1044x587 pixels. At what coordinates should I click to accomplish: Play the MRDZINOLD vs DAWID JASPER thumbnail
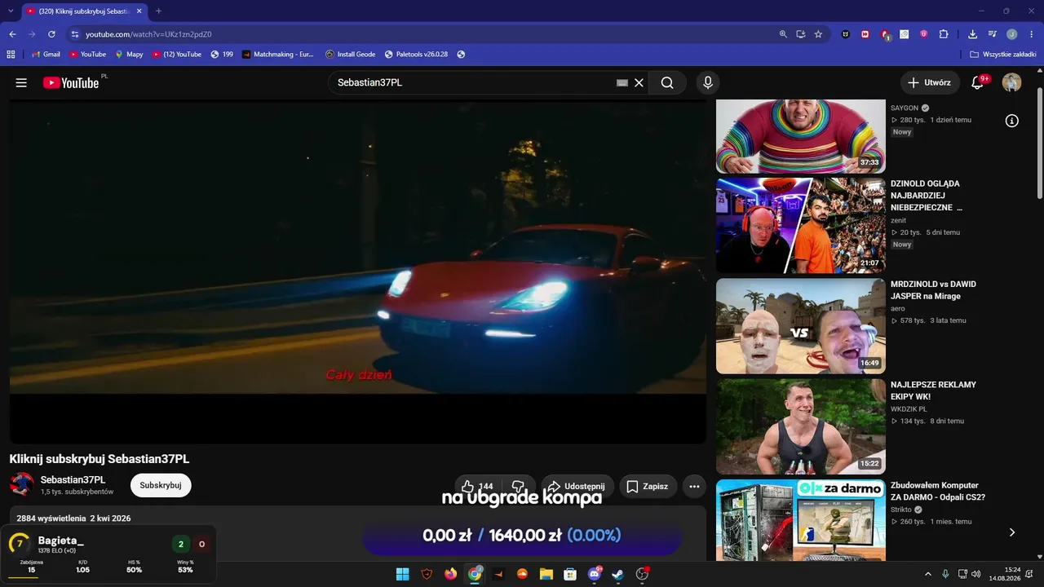(x=800, y=326)
